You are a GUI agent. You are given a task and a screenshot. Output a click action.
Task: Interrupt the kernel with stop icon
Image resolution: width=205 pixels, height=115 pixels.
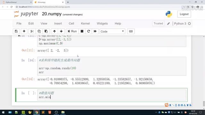82,31
